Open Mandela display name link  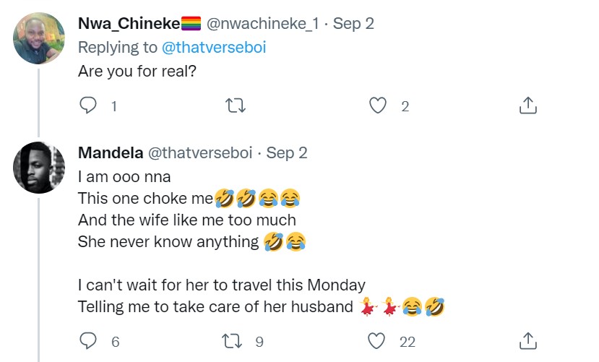click(109, 153)
